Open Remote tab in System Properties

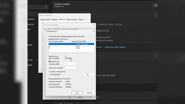coord(81,20)
